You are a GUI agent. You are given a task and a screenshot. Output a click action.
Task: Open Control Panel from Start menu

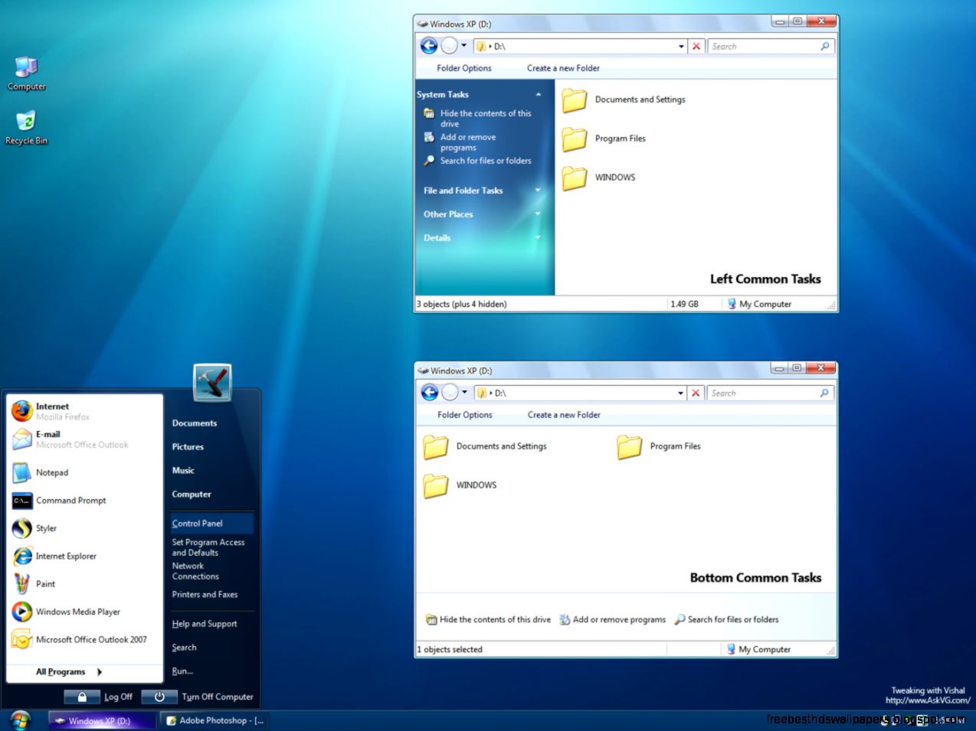point(211,524)
